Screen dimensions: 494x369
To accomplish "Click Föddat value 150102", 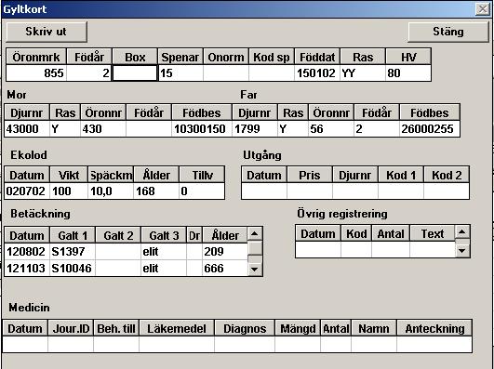I will 317,73.
